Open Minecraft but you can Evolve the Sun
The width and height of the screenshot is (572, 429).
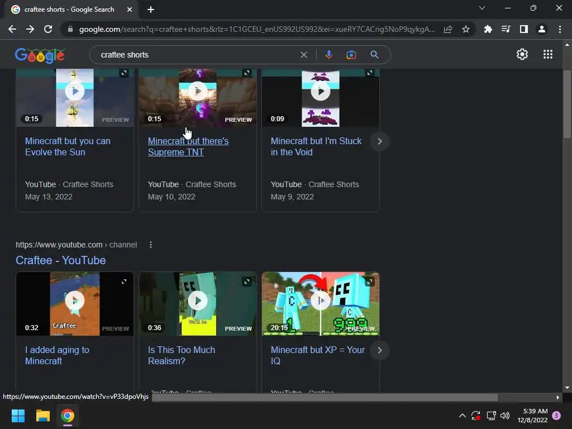coord(68,147)
